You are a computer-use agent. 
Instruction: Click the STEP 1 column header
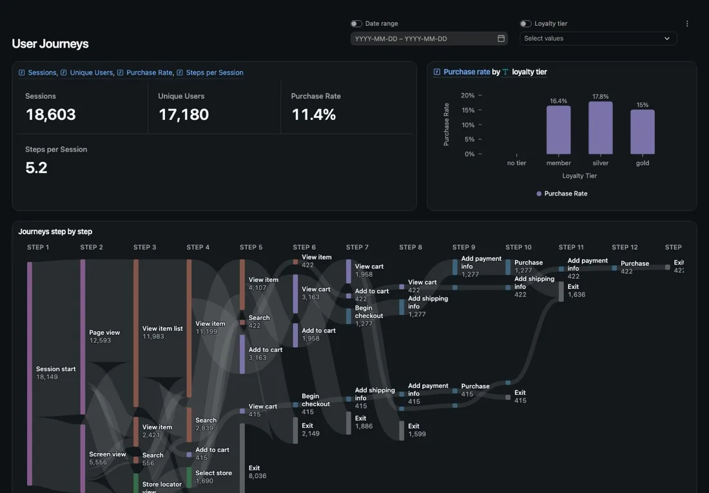pos(38,247)
